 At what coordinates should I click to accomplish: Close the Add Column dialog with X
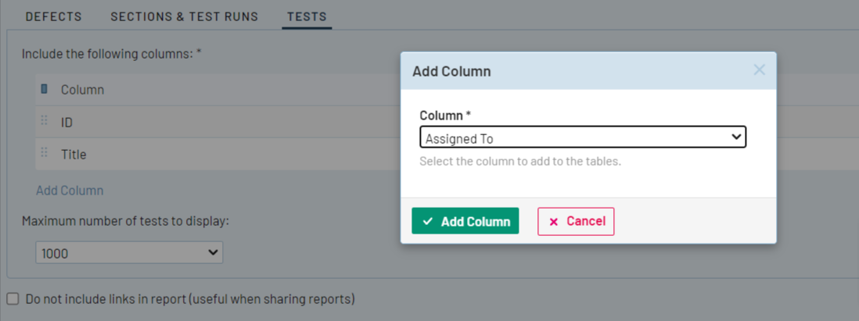pyautogui.click(x=759, y=70)
